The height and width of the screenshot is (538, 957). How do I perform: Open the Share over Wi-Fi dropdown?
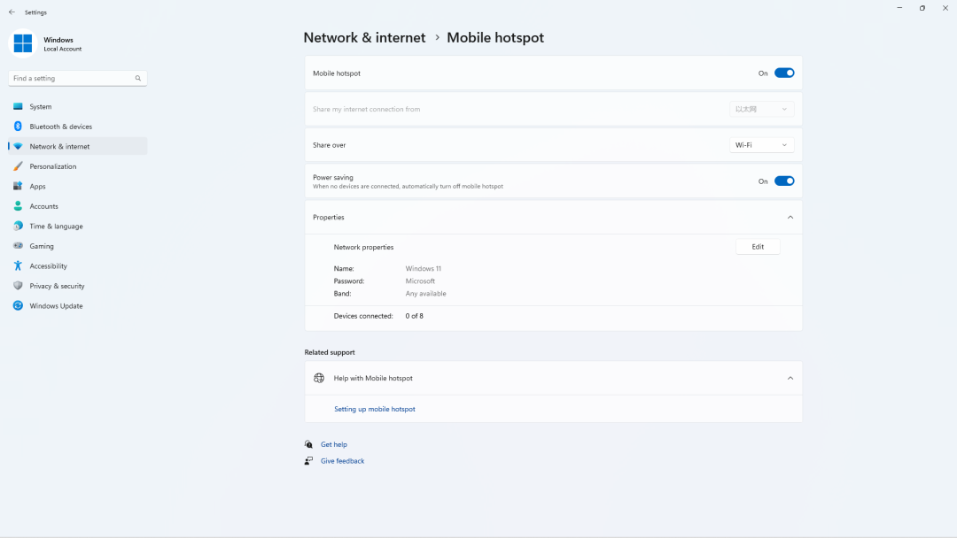point(761,145)
